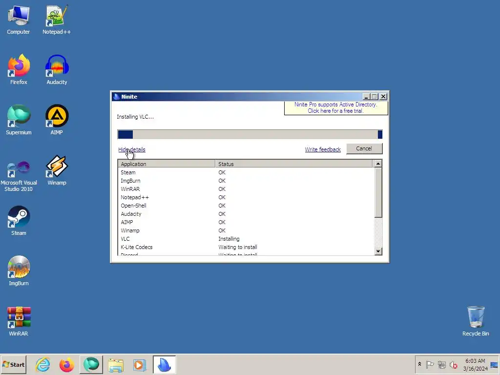Click the Ninite window title bar icon
The height and width of the screenshot is (375, 500).
116,97
